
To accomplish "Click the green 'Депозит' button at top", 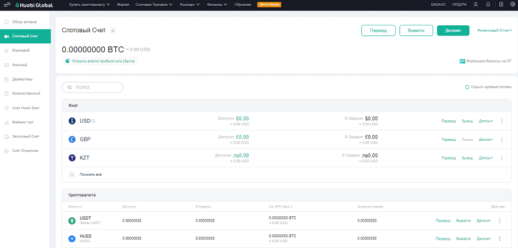I will click(453, 30).
